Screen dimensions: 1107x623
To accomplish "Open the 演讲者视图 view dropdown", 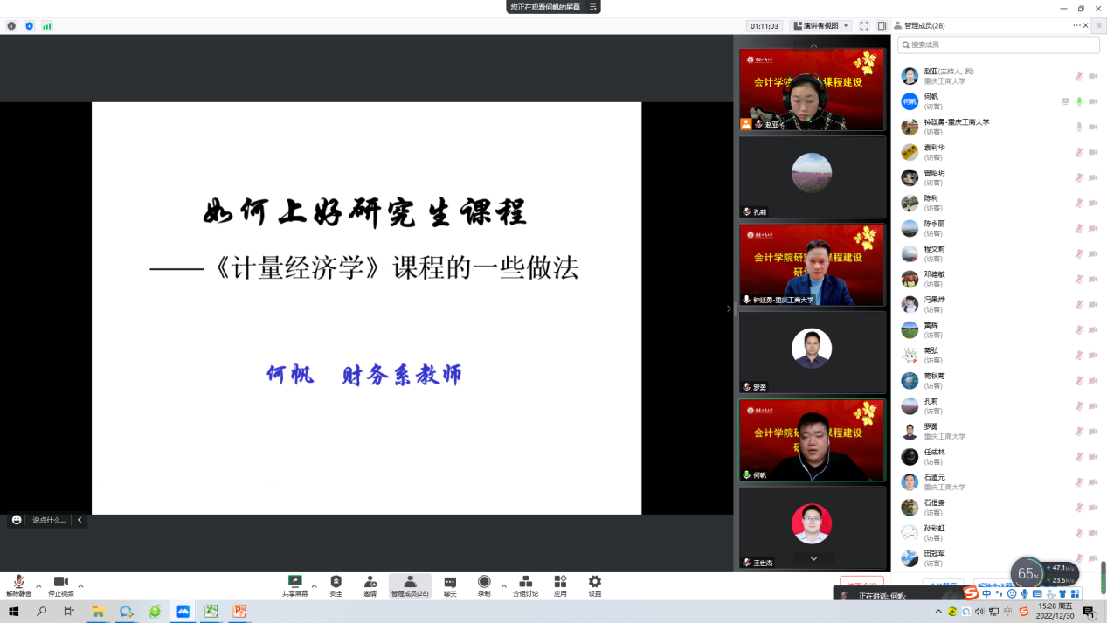I will [820, 26].
